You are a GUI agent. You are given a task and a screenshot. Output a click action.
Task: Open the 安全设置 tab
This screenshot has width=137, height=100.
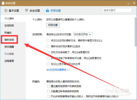pyautogui.click(x=32, y=10)
